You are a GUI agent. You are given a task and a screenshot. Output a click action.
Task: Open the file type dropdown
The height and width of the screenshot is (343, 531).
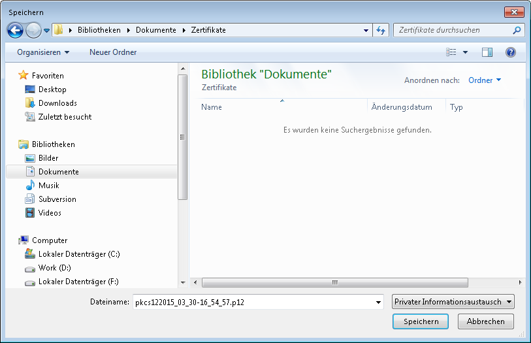pos(453,302)
